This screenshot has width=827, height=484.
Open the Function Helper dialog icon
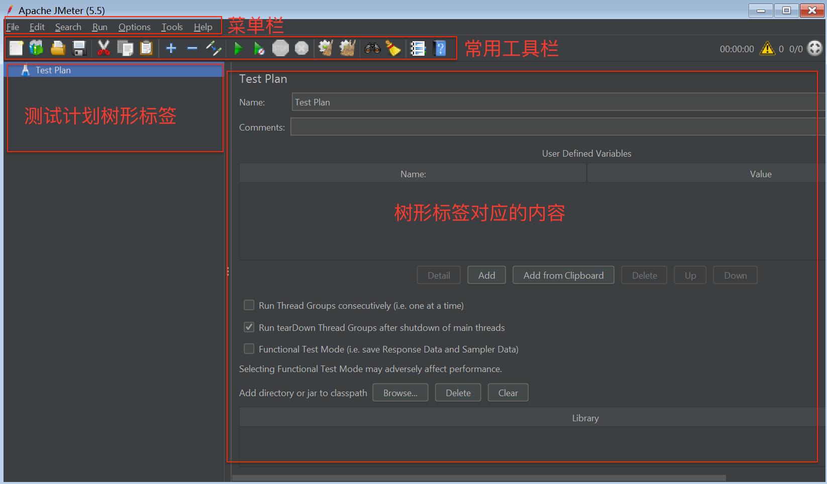click(x=418, y=48)
